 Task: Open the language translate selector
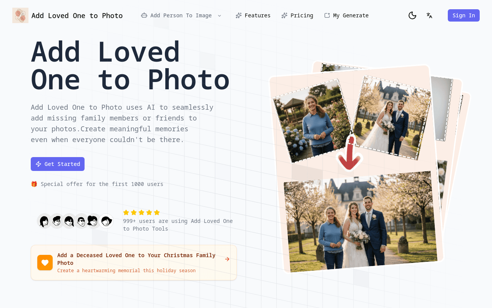(x=429, y=15)
